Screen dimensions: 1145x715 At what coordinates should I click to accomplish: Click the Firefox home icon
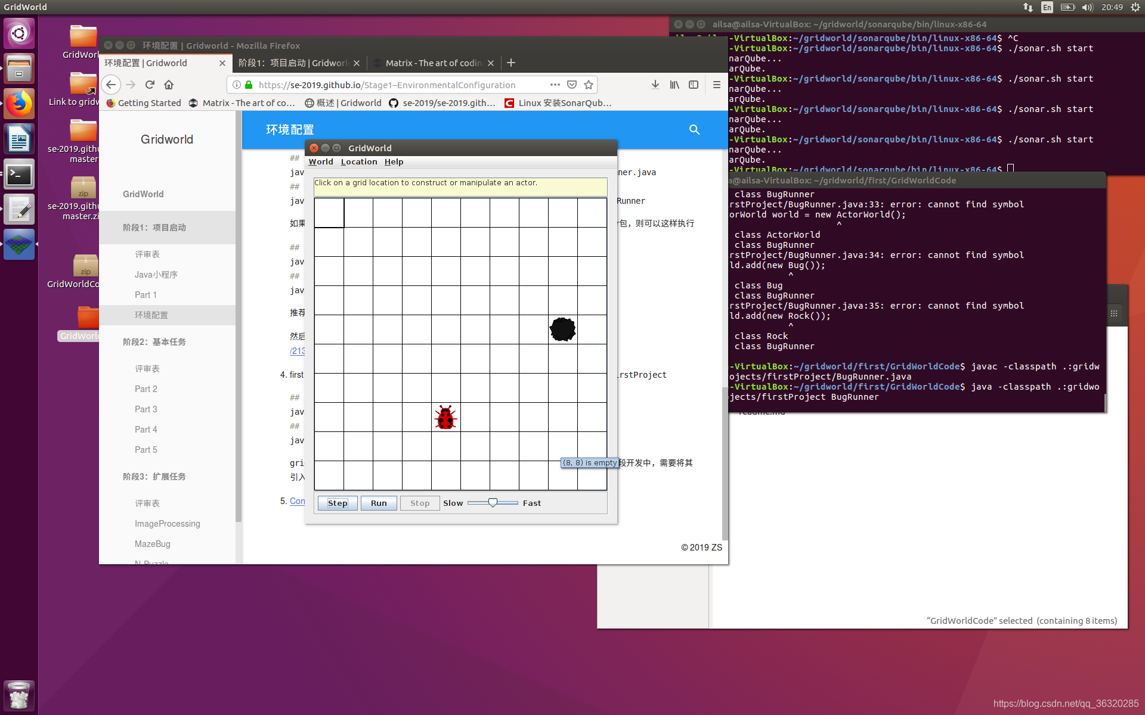pos(169,85)
